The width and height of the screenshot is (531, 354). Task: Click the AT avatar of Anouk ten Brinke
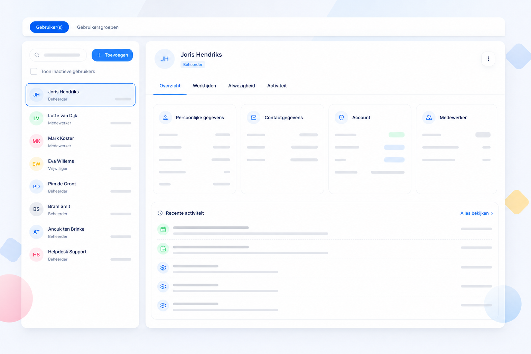point(36,232)
